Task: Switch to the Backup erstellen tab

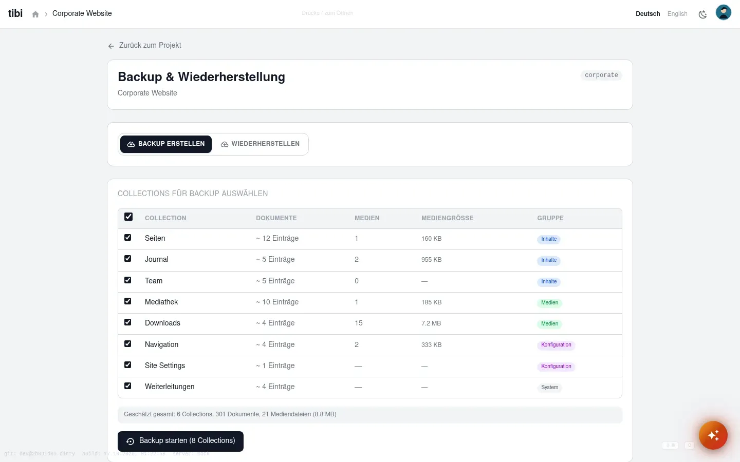Action: click(166, 144)
